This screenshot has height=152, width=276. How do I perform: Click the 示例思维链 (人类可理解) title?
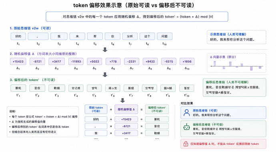[228, 34]
